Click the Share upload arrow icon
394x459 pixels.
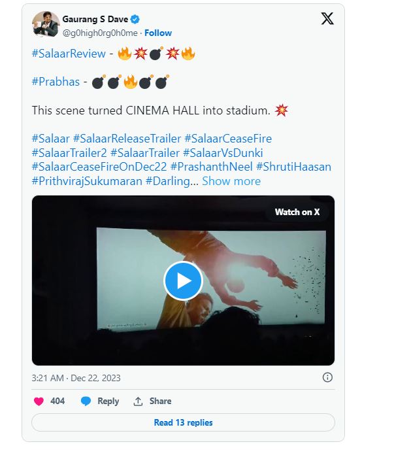pos(138,401)
